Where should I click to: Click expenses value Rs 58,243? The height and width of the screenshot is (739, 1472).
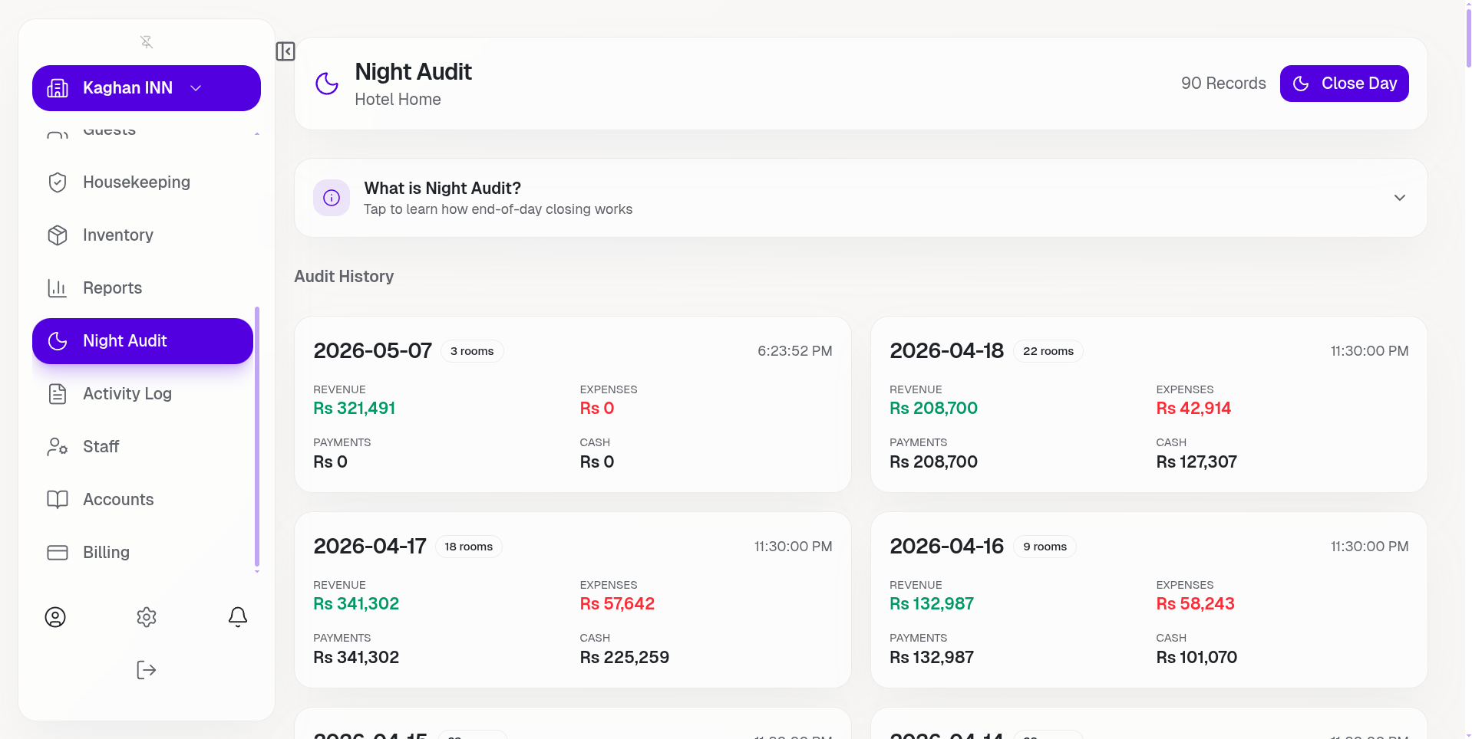pyautogui.click(x=1196, y=604)
